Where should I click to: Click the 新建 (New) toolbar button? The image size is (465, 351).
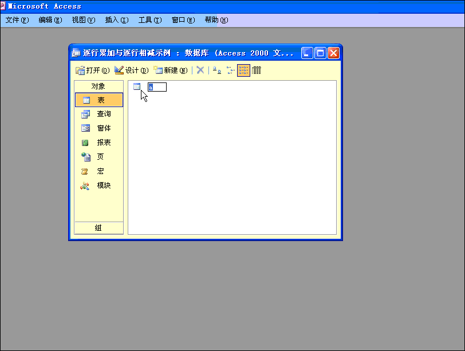pyautogui.click(x=171, y=70)
